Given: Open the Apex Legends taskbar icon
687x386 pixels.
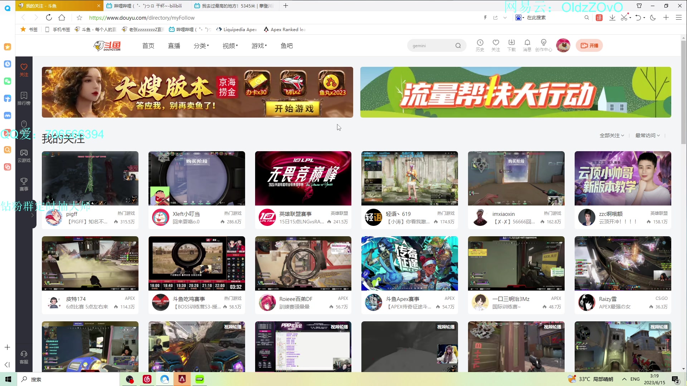Looking at the screenshot, I should (182, 379).
